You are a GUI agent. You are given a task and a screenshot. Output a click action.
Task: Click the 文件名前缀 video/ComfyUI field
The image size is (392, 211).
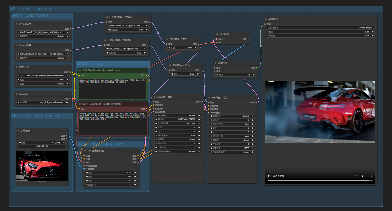[320, 28]
